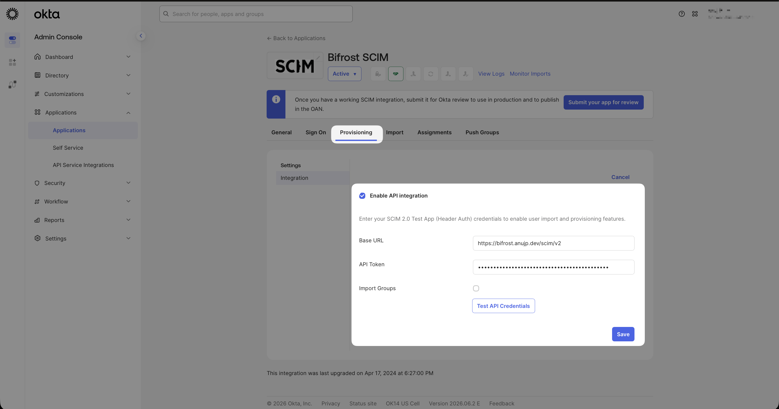Click the Save button
Viewport: 779px width, 409px height.
[623, 334]
